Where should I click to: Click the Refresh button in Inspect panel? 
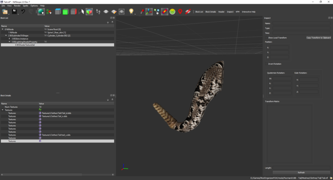pos(301,172)
